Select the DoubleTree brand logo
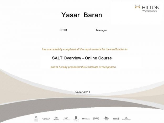Screen dimensions: 164x123 [x=66, y=118]
